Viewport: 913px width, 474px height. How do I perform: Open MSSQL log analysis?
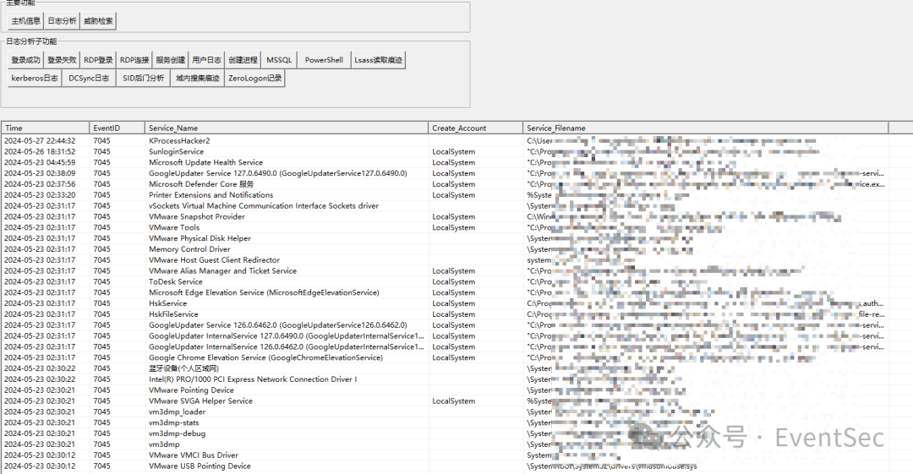(279, 60)
